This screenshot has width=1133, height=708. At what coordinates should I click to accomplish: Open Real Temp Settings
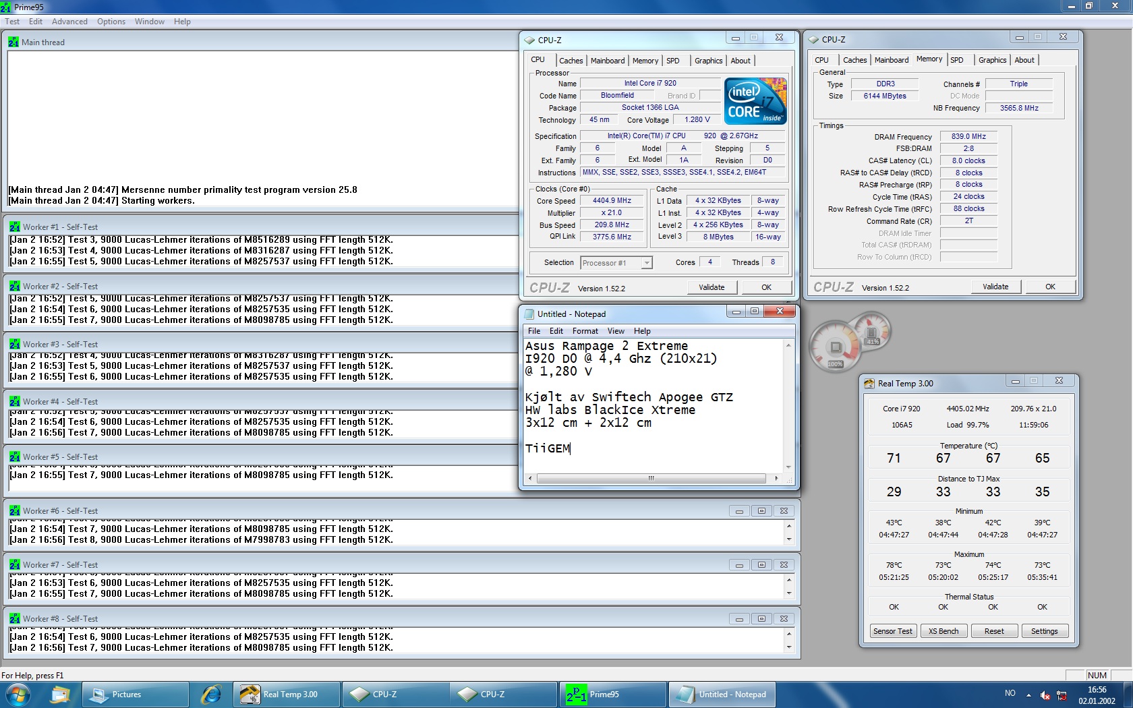coord(1044,631)
